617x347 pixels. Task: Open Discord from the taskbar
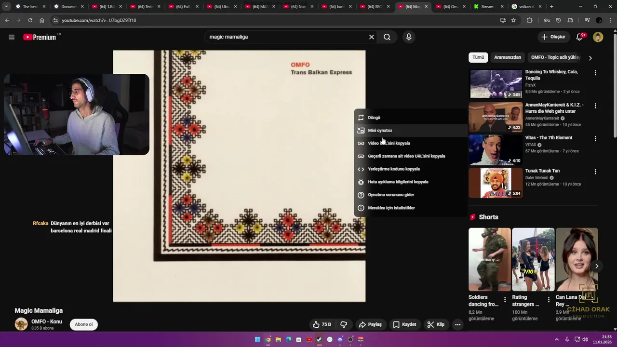(x=340, y=339)
